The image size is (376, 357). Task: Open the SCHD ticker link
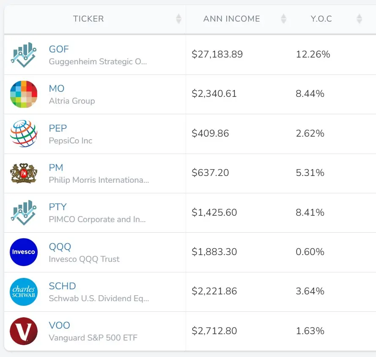point(62,286)
